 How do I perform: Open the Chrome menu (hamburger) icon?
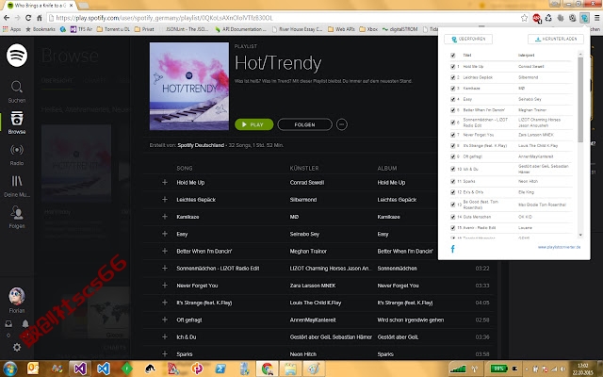click(596, 18)
